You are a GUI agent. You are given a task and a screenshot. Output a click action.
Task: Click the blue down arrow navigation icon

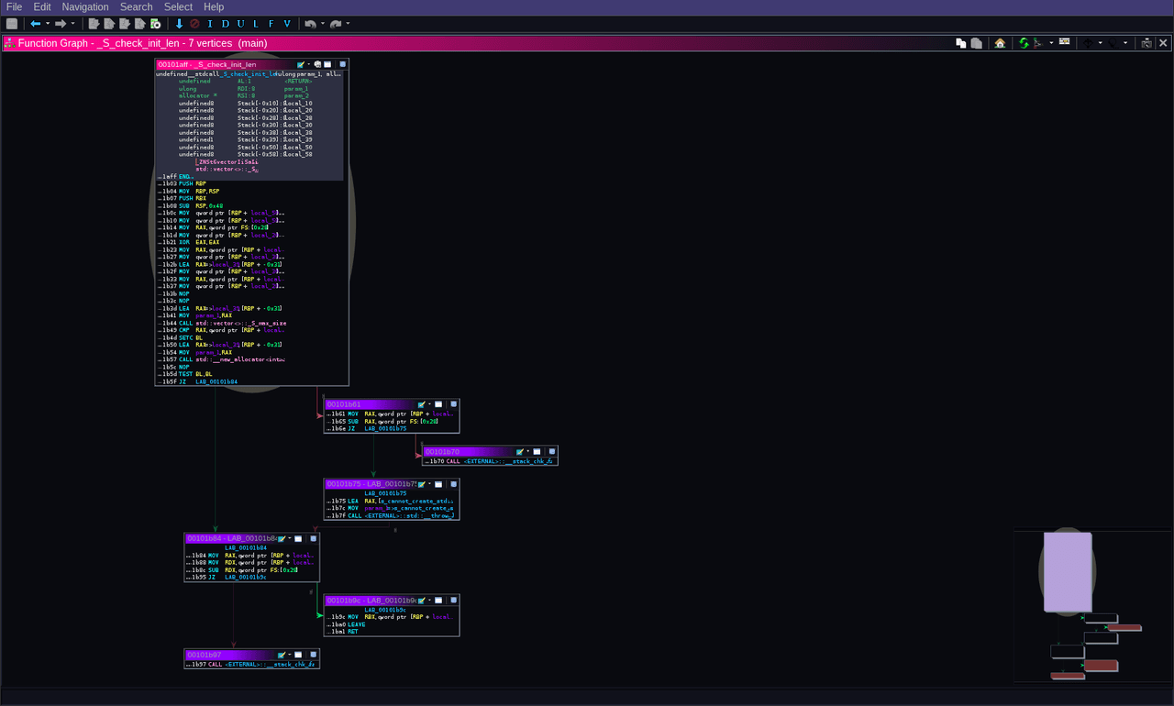pos(179,23)
